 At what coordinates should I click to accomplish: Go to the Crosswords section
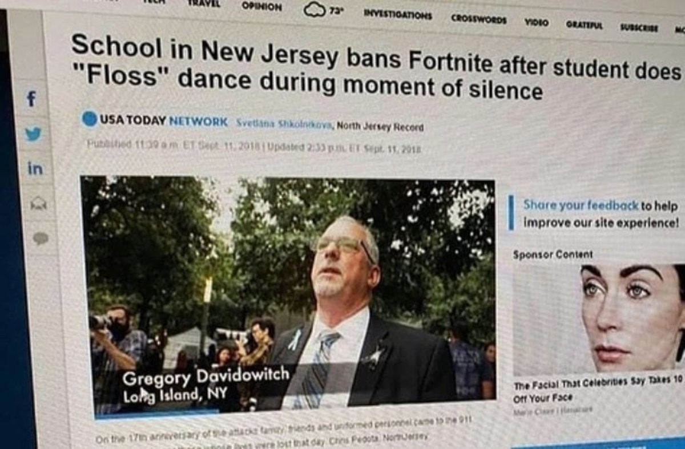tap(478, 18)
